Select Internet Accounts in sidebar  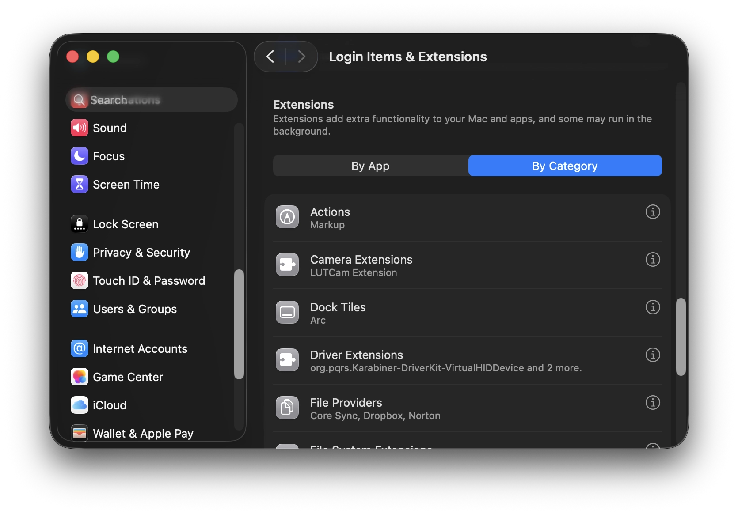(140, 349)
